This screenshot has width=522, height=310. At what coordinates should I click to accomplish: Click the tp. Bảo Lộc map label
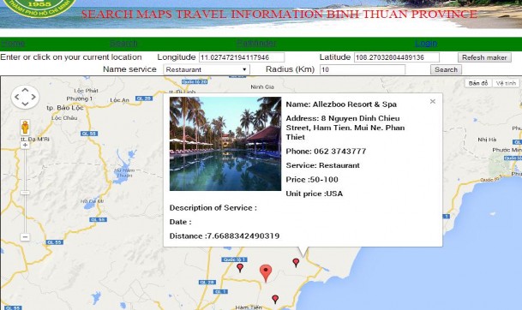(x=65, y=108)
